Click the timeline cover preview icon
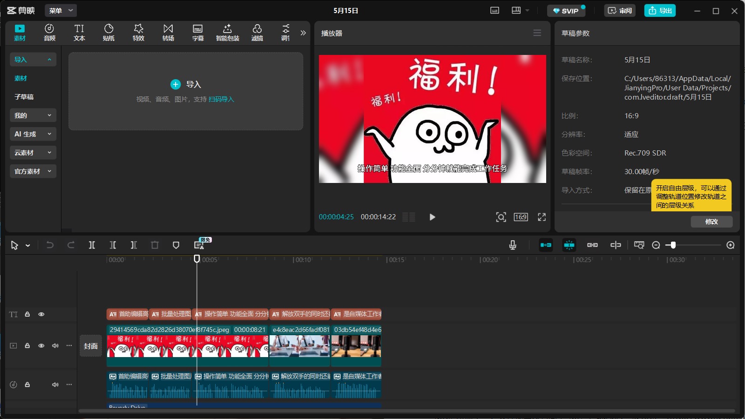Screen dimensions: 745x419 [x=639, y=245]
